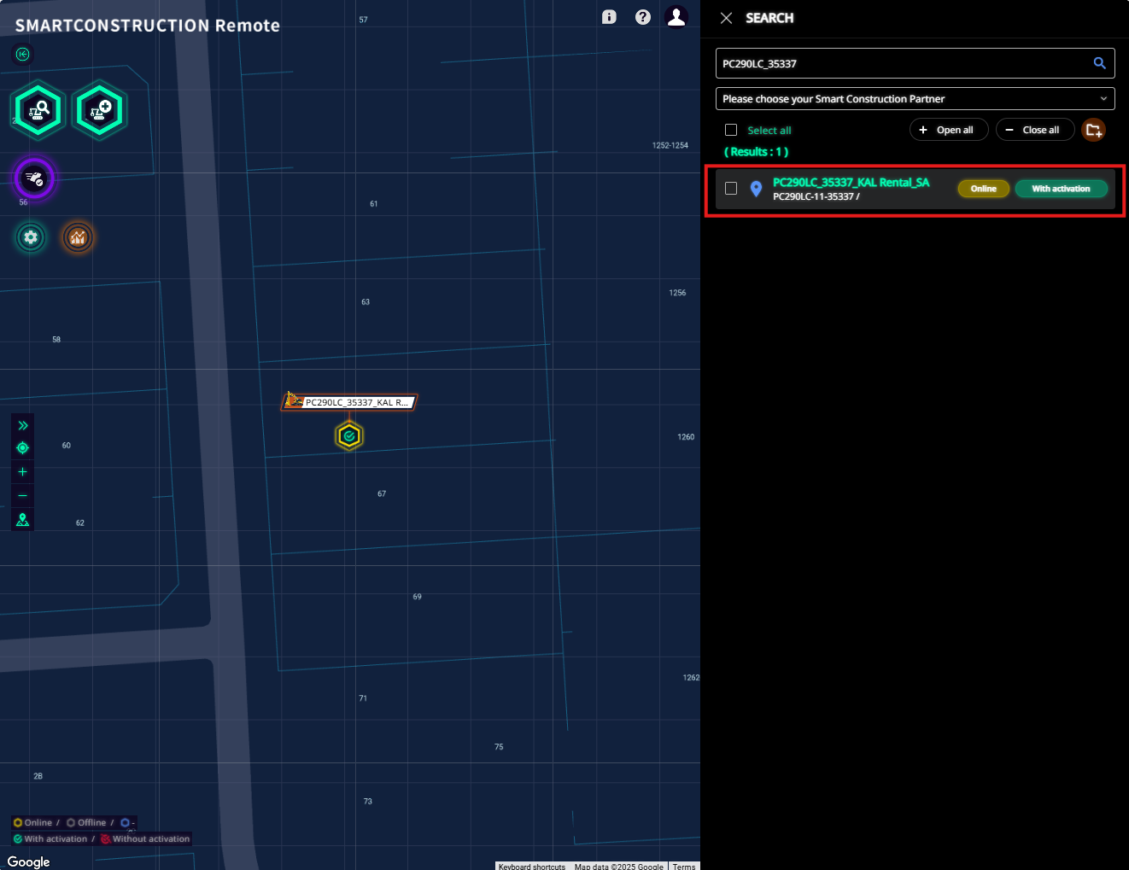Click the magnifier search icon
Viewport: 1129px width, 870px height.
1099,63
